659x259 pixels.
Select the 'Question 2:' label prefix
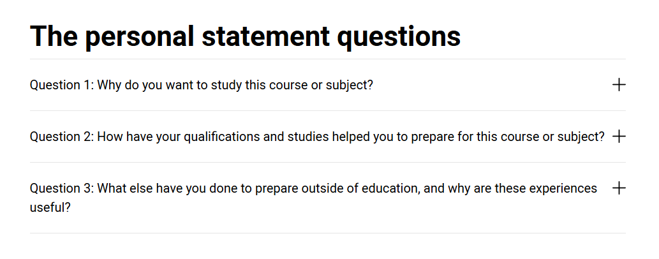(62, 137)
